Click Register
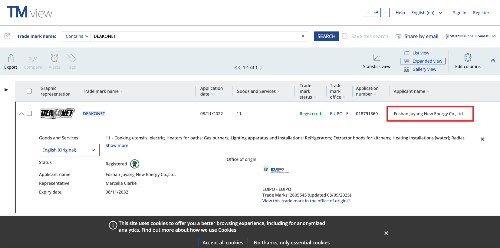 pos(481,13)
